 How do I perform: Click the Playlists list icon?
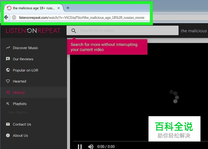click(x=8, y=104)
